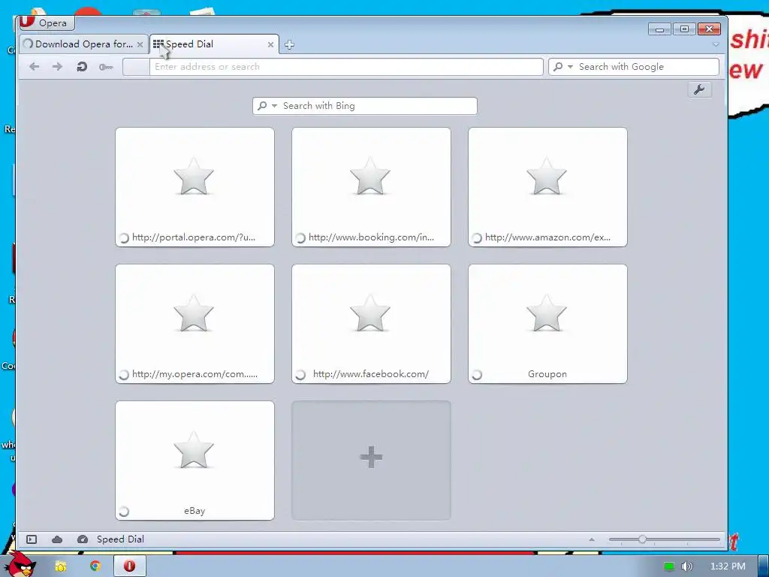This screenshot has width=769, height=577.
Task: Click the Angry Birds start button
Action: click(x=20, y=565)
